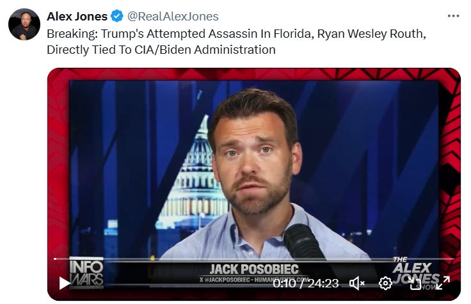The width and height of the screenshot is (471, 304).
Task: Seek along the video progress bar
Action: pyautogui.click(x=254, y=259)
